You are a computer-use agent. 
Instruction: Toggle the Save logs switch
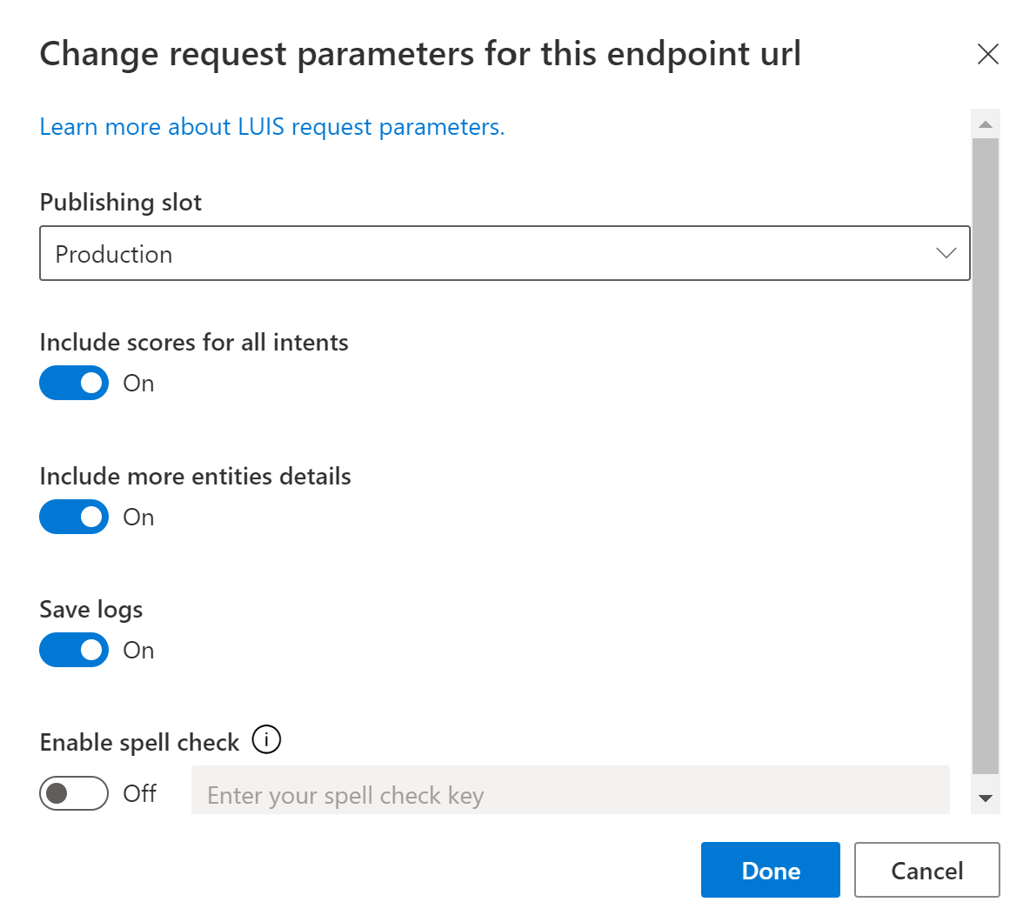(x=74, y=650)
